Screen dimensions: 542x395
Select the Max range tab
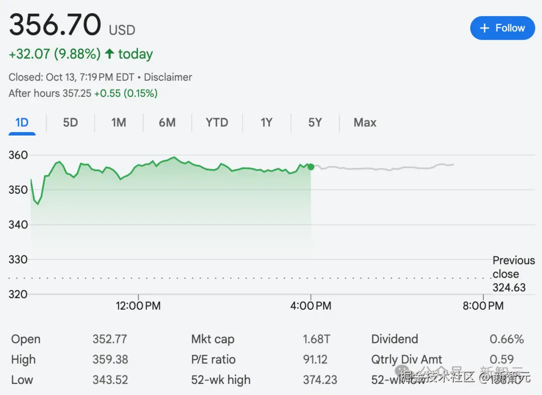tap(365, 122)
